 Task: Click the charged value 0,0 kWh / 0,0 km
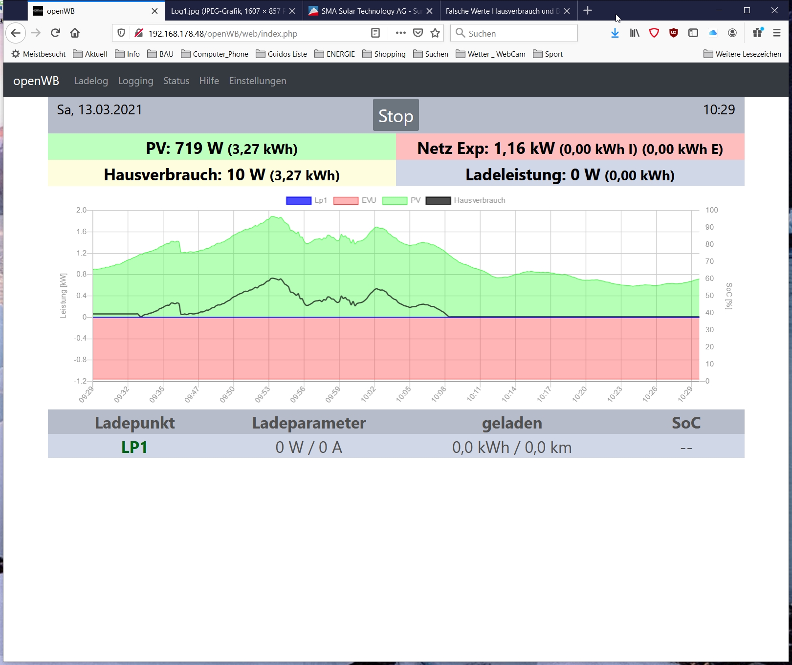point(512,447)
